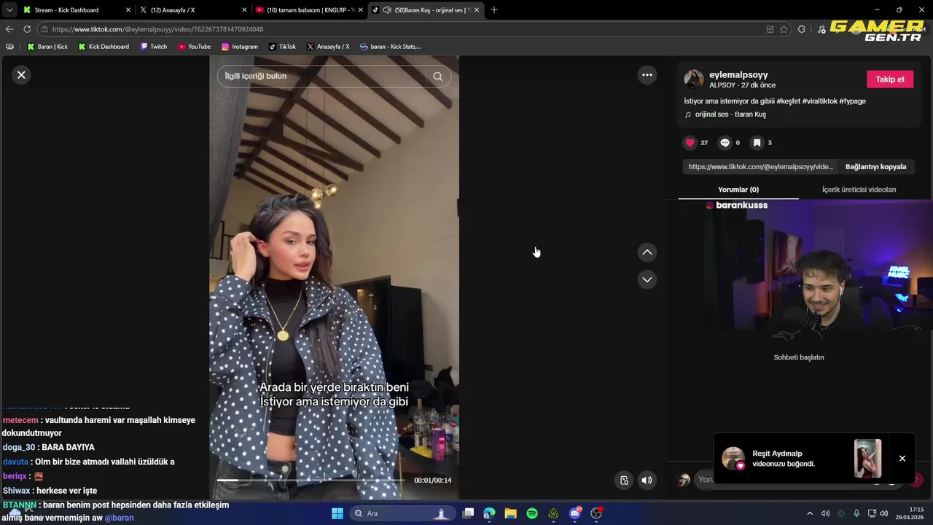Close the TikTok video viewer with X

pos(21,74)
